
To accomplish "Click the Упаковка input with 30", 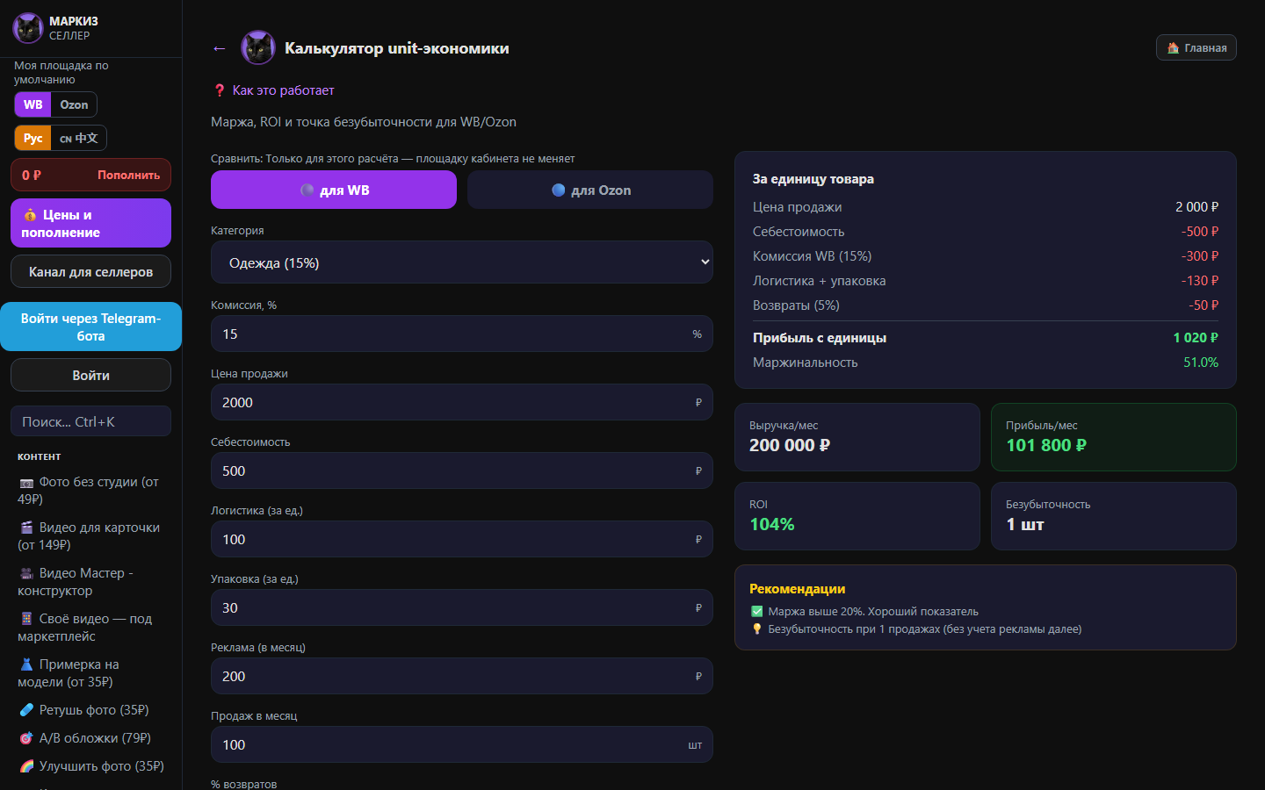I will [462, 607].
